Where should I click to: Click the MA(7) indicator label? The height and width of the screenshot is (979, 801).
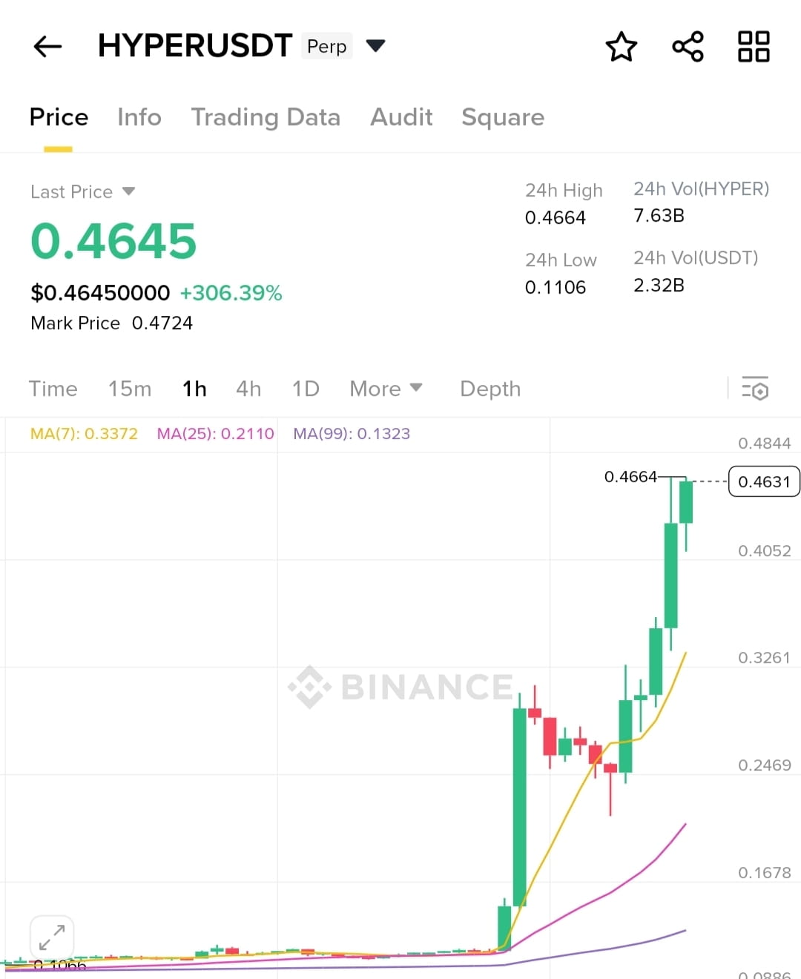84,434
